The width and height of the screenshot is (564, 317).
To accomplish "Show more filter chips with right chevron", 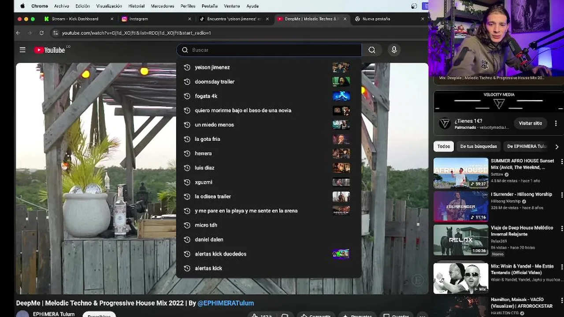I will 557,147.
